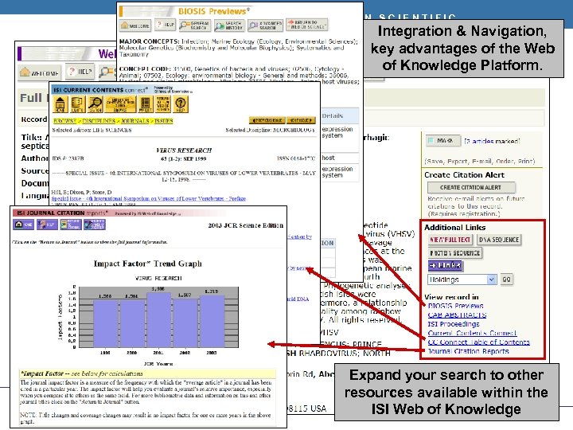Screen dimensions: 573x430
Task: Click the tallest bar in Impact Factor graph
Action: pyautogui.click(x=158, y=319)
